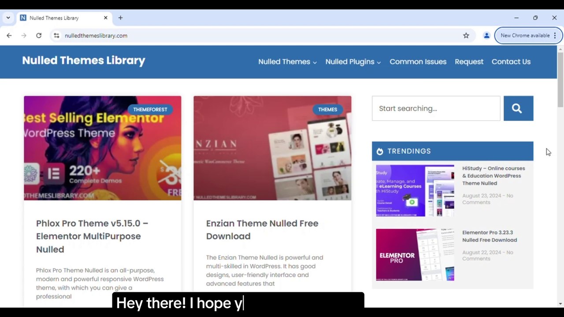Open Enzian Theme Nulled Free Download title

(262, 230)
